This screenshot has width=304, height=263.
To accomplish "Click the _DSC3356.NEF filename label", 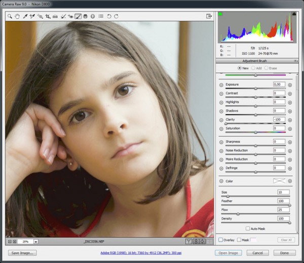I will tap(94, 242).
